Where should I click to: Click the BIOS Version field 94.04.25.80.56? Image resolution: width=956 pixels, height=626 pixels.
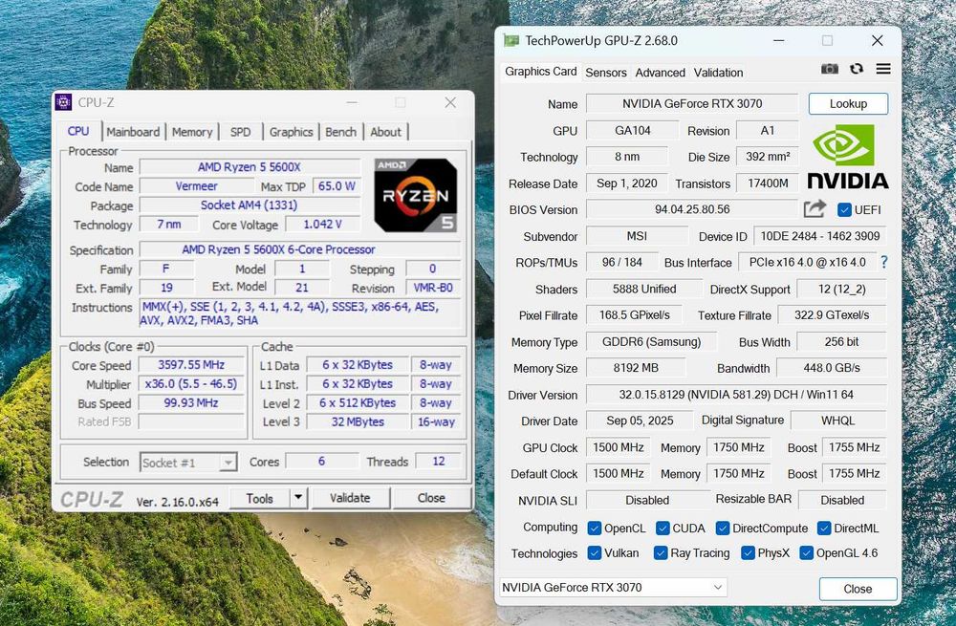tap(692, 209)
